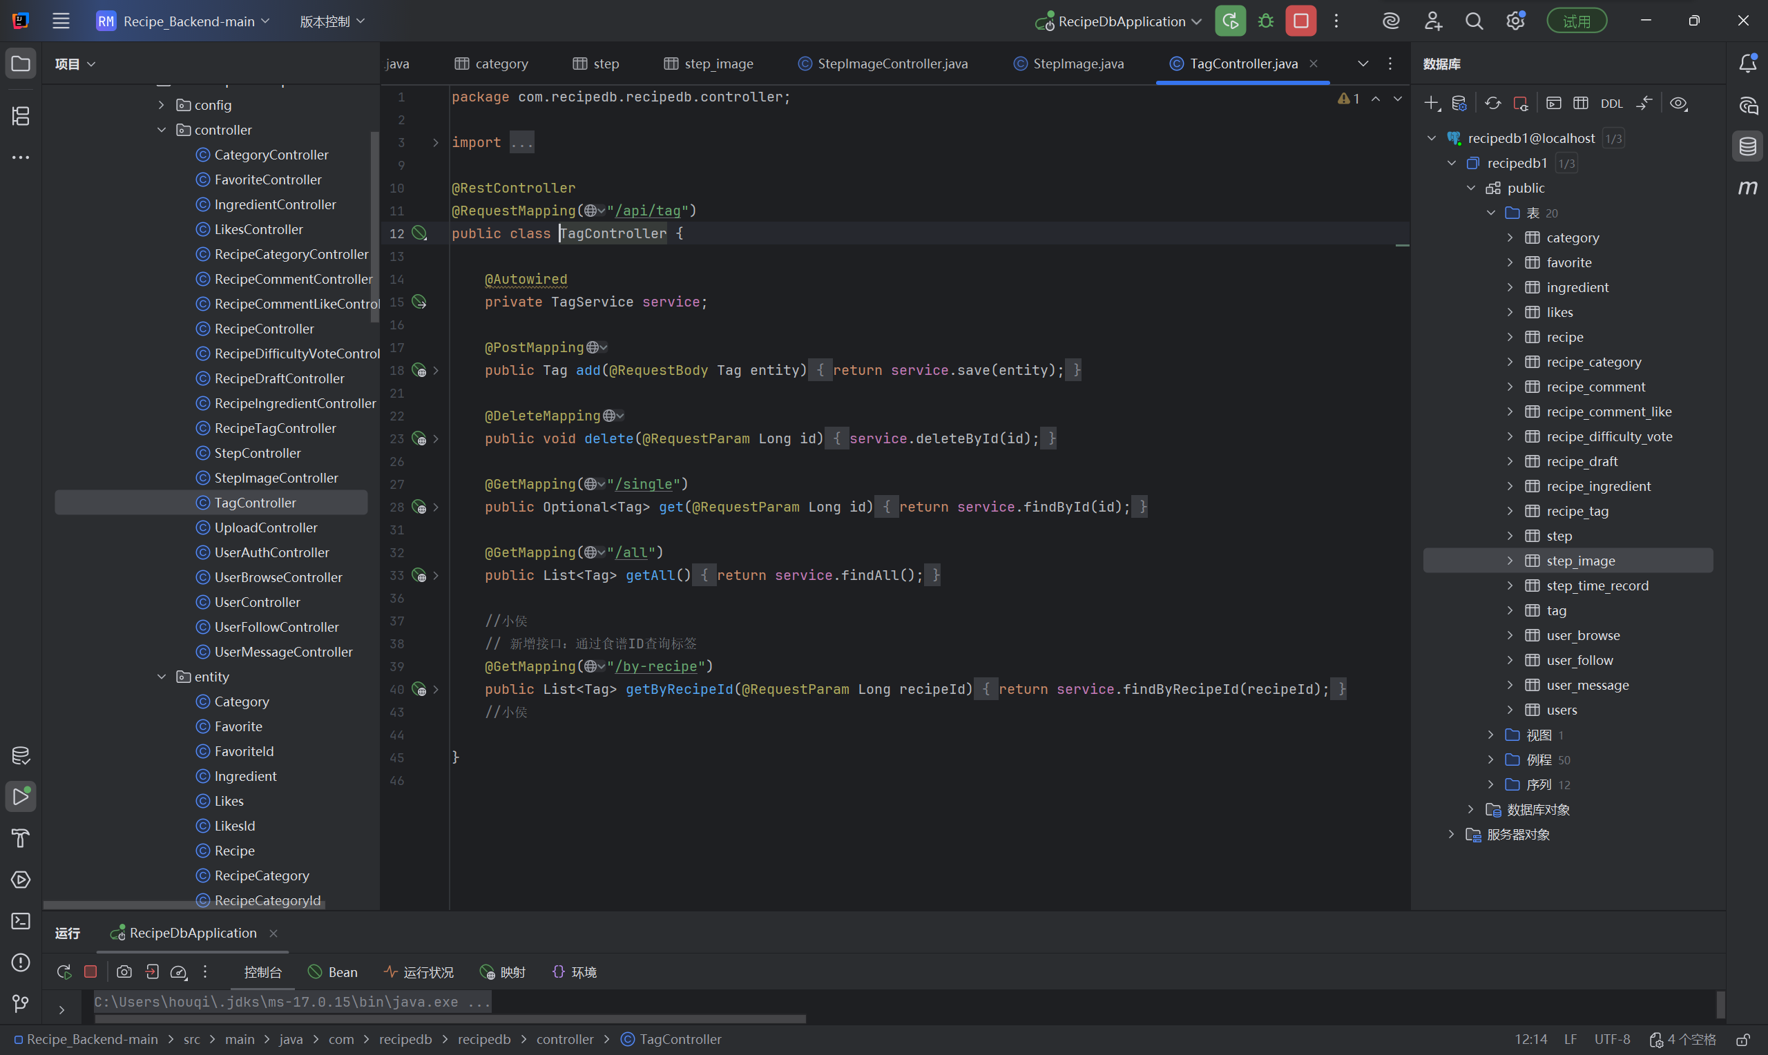Viewport: 1768px width, 1055px height.
Task: Refresh the database data source
Action: pos(1492,104)
